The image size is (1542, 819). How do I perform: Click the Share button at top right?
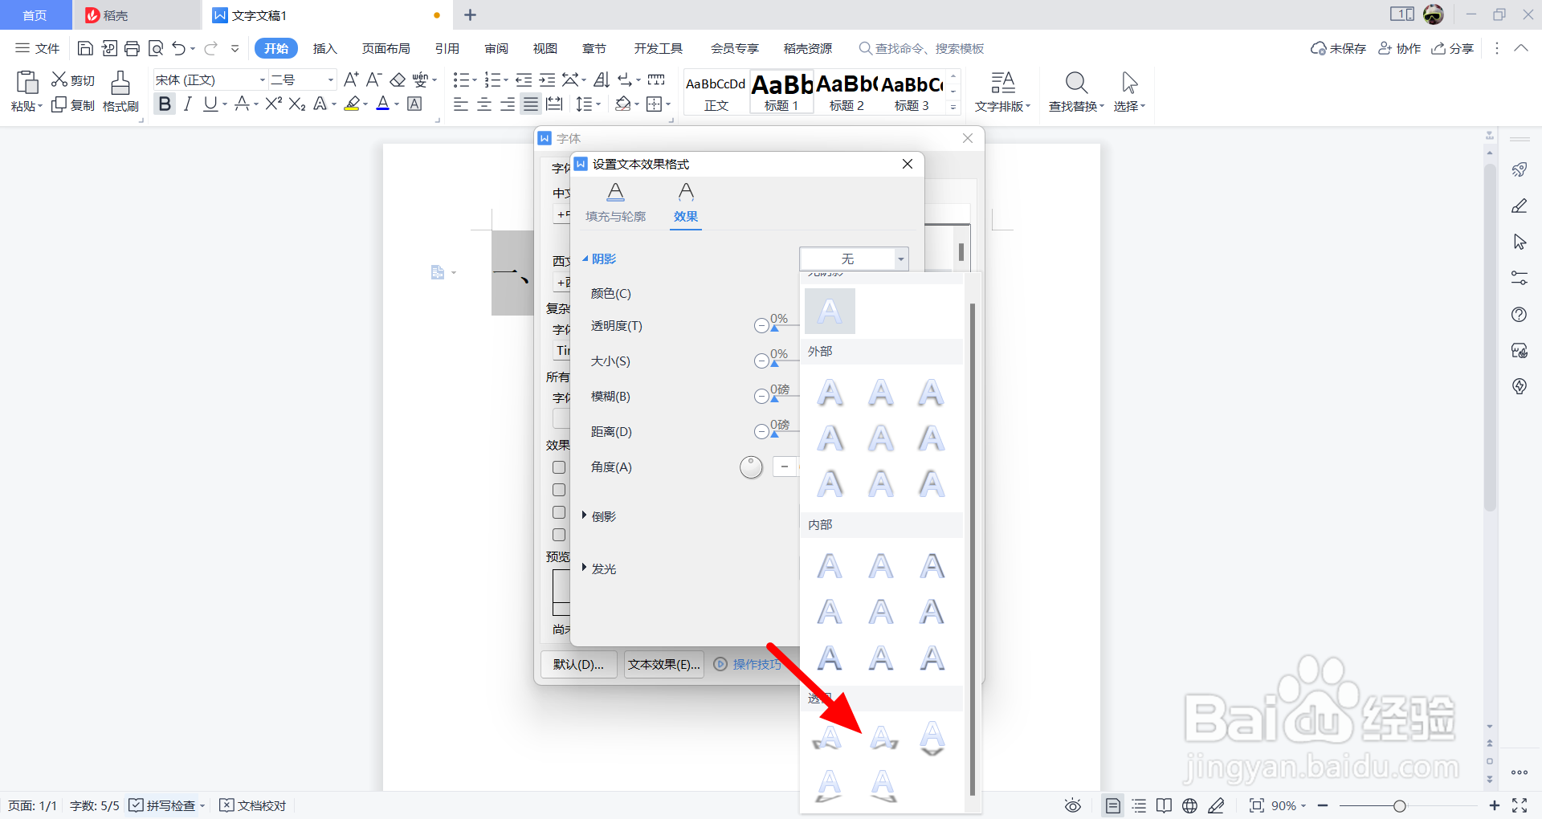(x=1453, y=49)
